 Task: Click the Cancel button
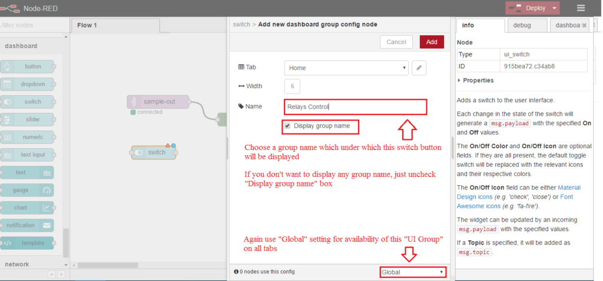coord(396,42)
